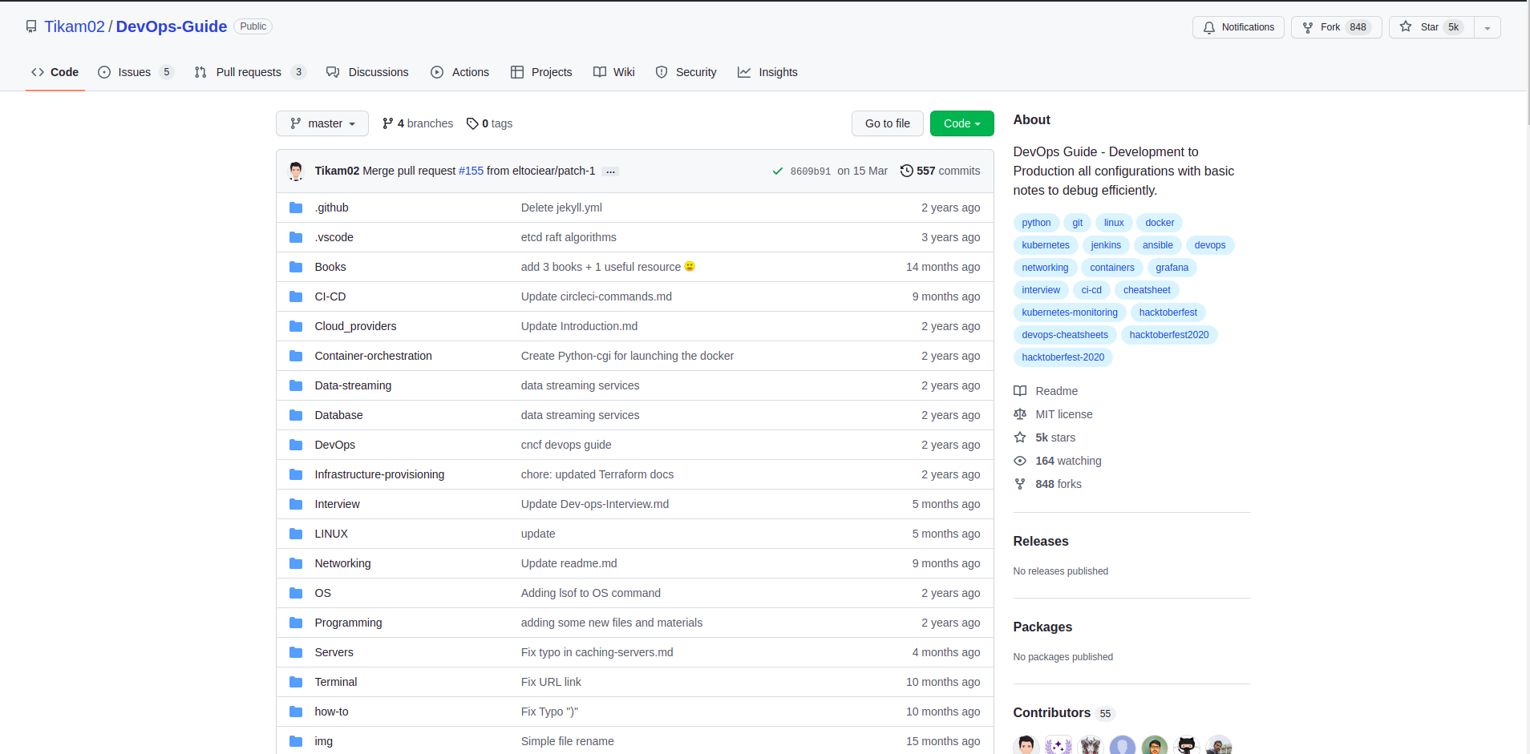Go to the Discussions tab
This screenshot has width=1530, height=754.
pyautogui.click(x=367, y=72)
